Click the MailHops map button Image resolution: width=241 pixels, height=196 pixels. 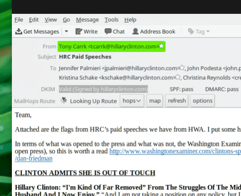coord(155,101)
